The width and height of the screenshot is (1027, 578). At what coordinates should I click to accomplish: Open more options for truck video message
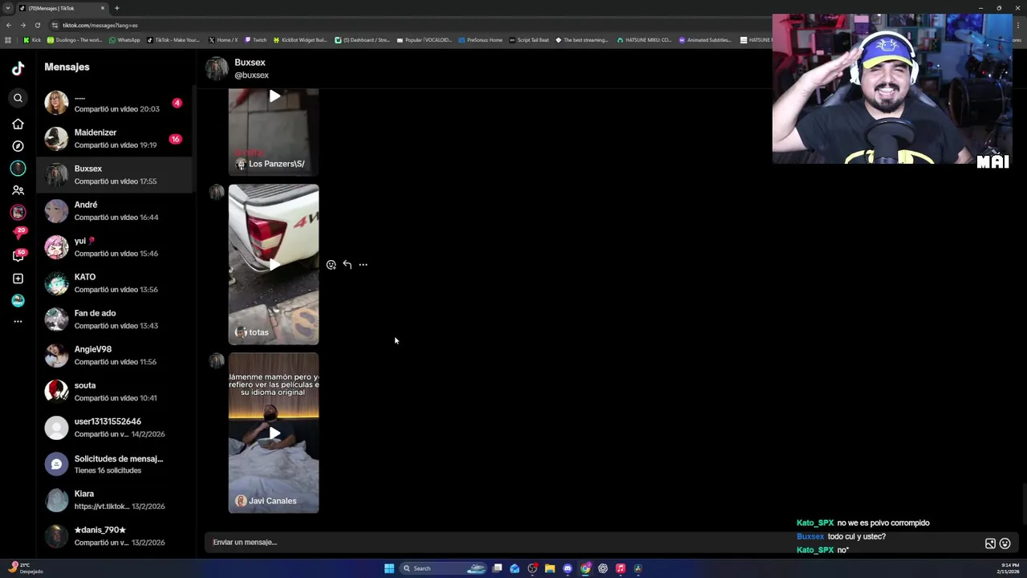tap(363, 264)
